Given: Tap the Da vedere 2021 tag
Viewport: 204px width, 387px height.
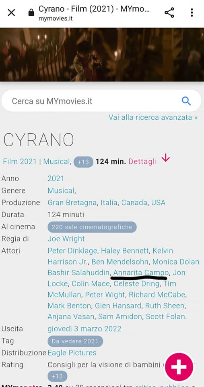Looking at the screenshot, I should (x=75, y=341).
